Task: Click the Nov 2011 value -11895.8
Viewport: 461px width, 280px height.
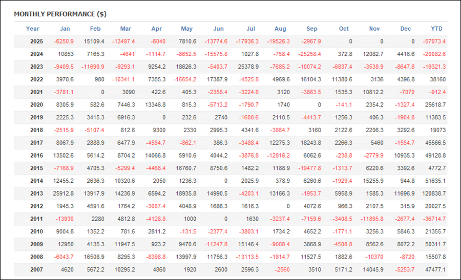Action: pyautogui.click(x=371, y=219)
